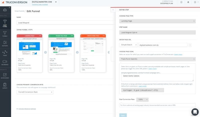Open the Funnel Conversion Rate dropdown
200x117 pixels.
click(35, 92)
